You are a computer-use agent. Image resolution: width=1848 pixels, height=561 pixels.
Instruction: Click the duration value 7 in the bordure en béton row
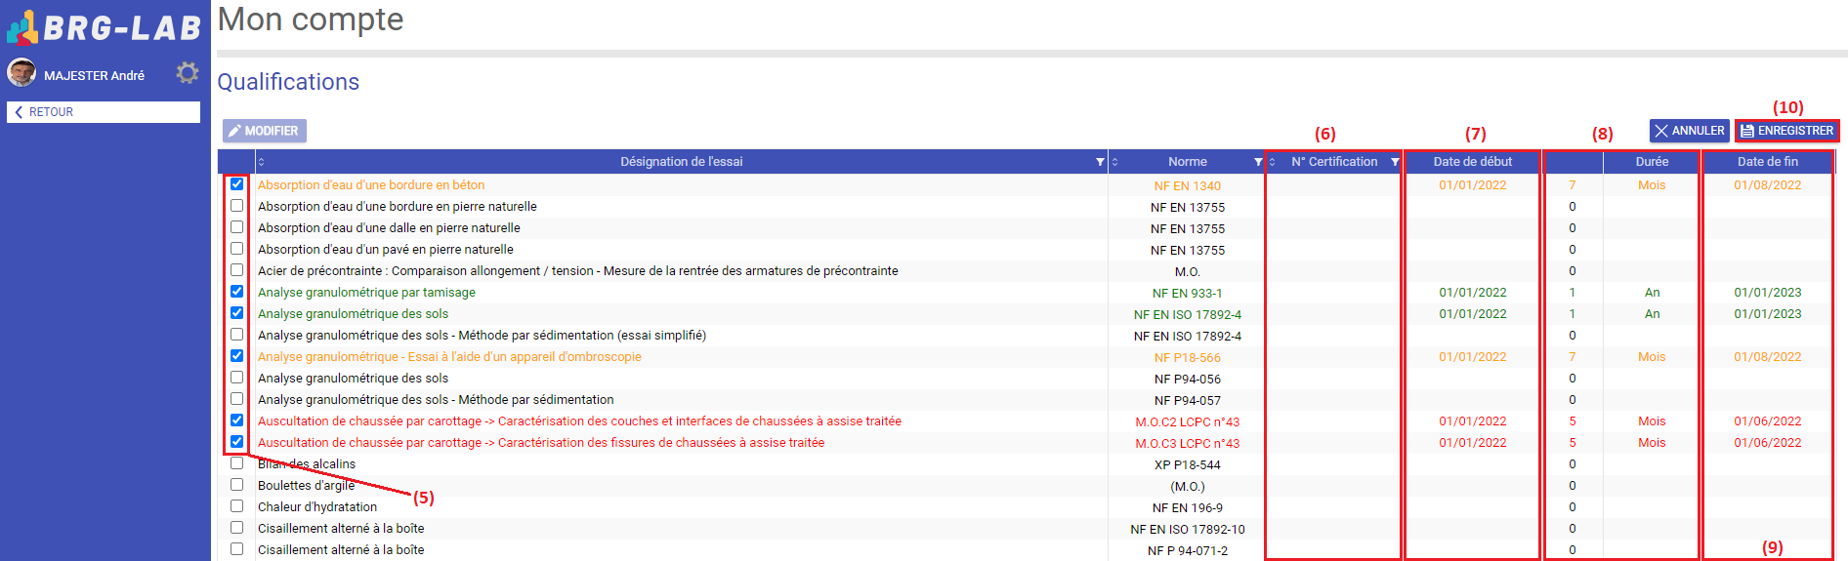point(1572,185)
